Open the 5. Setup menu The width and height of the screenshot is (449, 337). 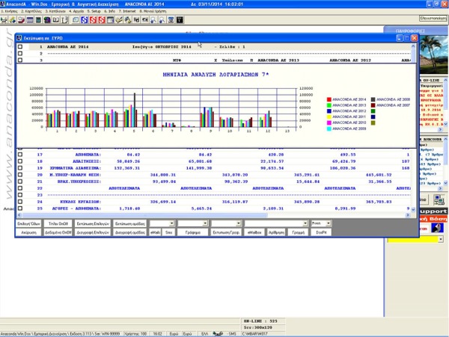click(94, 12)
